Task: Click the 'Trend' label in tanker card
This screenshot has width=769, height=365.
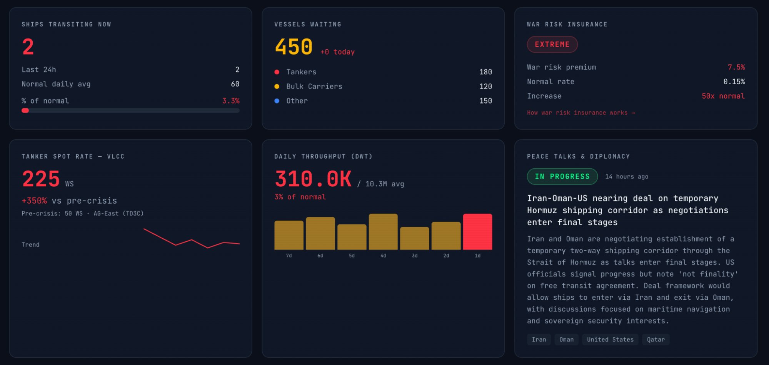Action: pyautogui.click(x=30, y=245)
